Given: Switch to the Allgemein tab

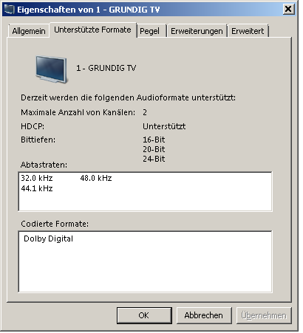Looking at the screenshot, I should [x=29, y=31].
